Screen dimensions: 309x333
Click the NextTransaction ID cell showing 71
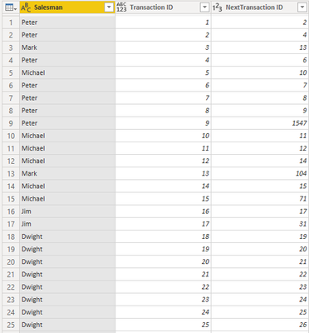tap(260, 199)
